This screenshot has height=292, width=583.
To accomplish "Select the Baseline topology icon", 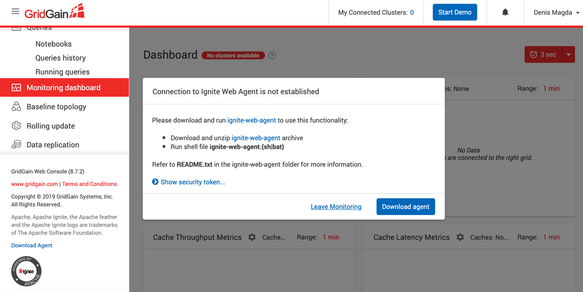I will tap(16, 106).
